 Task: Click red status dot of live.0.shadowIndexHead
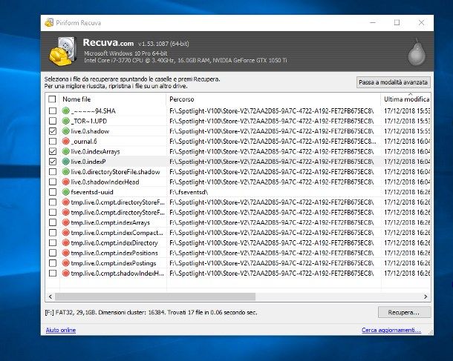tap(66, 182)
